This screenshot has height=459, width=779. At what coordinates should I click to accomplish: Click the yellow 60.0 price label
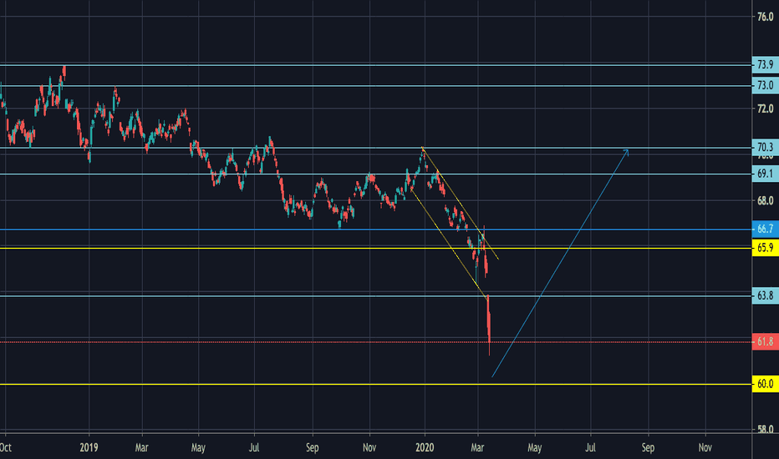(x=765, y=384)
